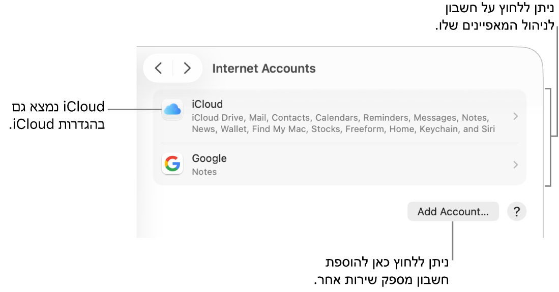This screenshot has height=292, width=559.
Task: Click Reminders in the iCloud services text
Action: pos(386,118)
